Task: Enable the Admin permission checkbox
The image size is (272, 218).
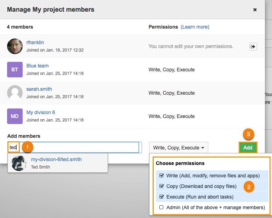Action: point(162,207)
